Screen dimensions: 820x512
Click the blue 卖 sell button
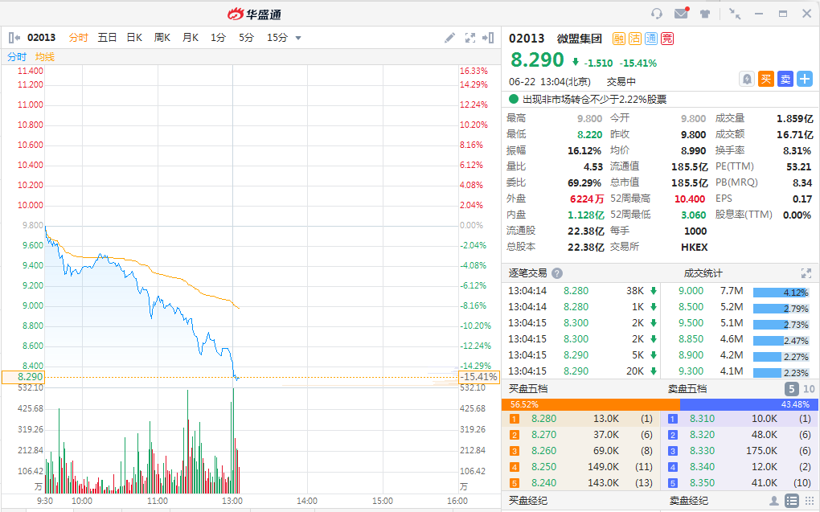785,79
